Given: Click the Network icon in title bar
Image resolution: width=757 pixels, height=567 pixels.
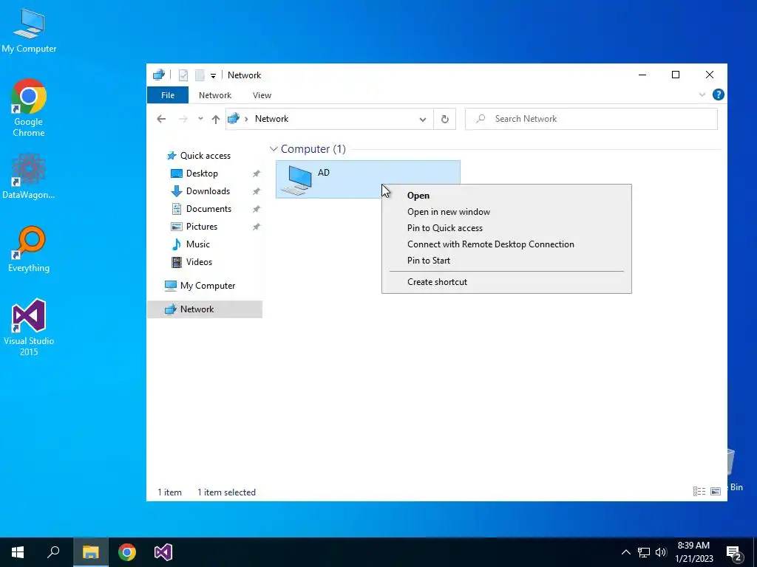Looking at the screenshot, I should point(159,75).
